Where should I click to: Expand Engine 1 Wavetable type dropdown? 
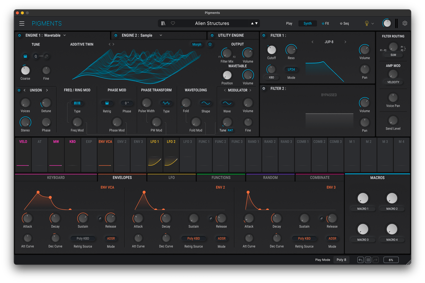coord(65,35)
